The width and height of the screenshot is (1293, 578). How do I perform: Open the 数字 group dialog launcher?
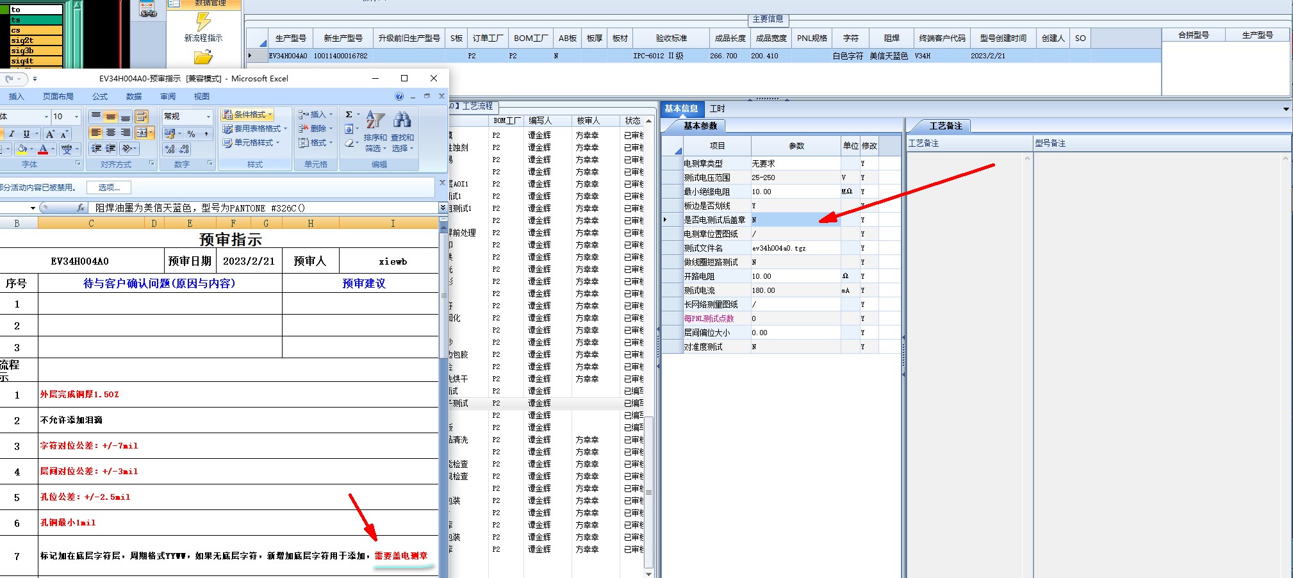[x=210, y=163]
